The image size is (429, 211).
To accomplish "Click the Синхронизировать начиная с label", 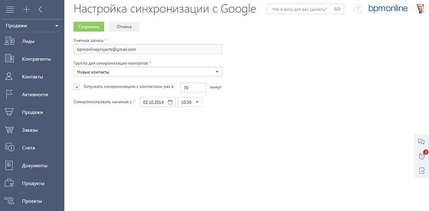I will pyautogui.click(x=103, y=102).
